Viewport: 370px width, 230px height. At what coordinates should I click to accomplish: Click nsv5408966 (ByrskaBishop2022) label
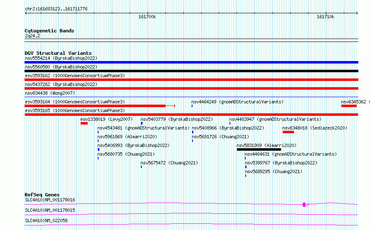pos(228,128)
